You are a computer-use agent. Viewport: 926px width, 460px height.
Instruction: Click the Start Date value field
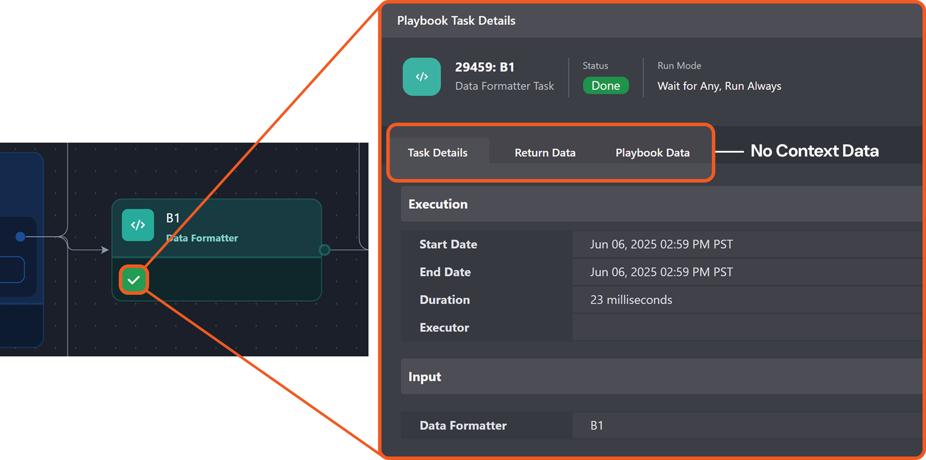click(x=661, y=245)
